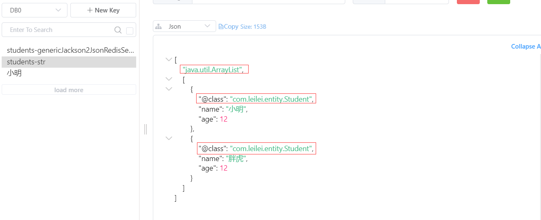Screen dimensions: 541x220
Task: Collapse the outer JSON array chevron
Action: (169, 60)
